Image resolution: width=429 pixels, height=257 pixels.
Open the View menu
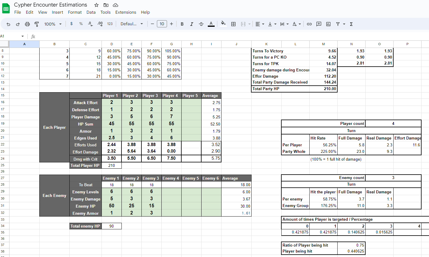[43, 12]
